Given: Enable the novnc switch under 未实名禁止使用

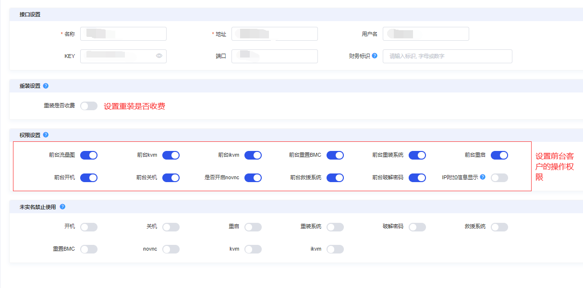Looking at the screenshot, I should coord(171,249).
